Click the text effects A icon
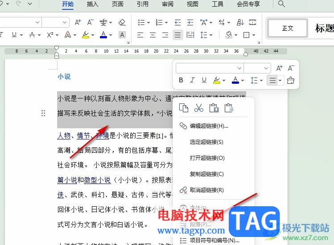The image size is (334, 245). point(68,34)
